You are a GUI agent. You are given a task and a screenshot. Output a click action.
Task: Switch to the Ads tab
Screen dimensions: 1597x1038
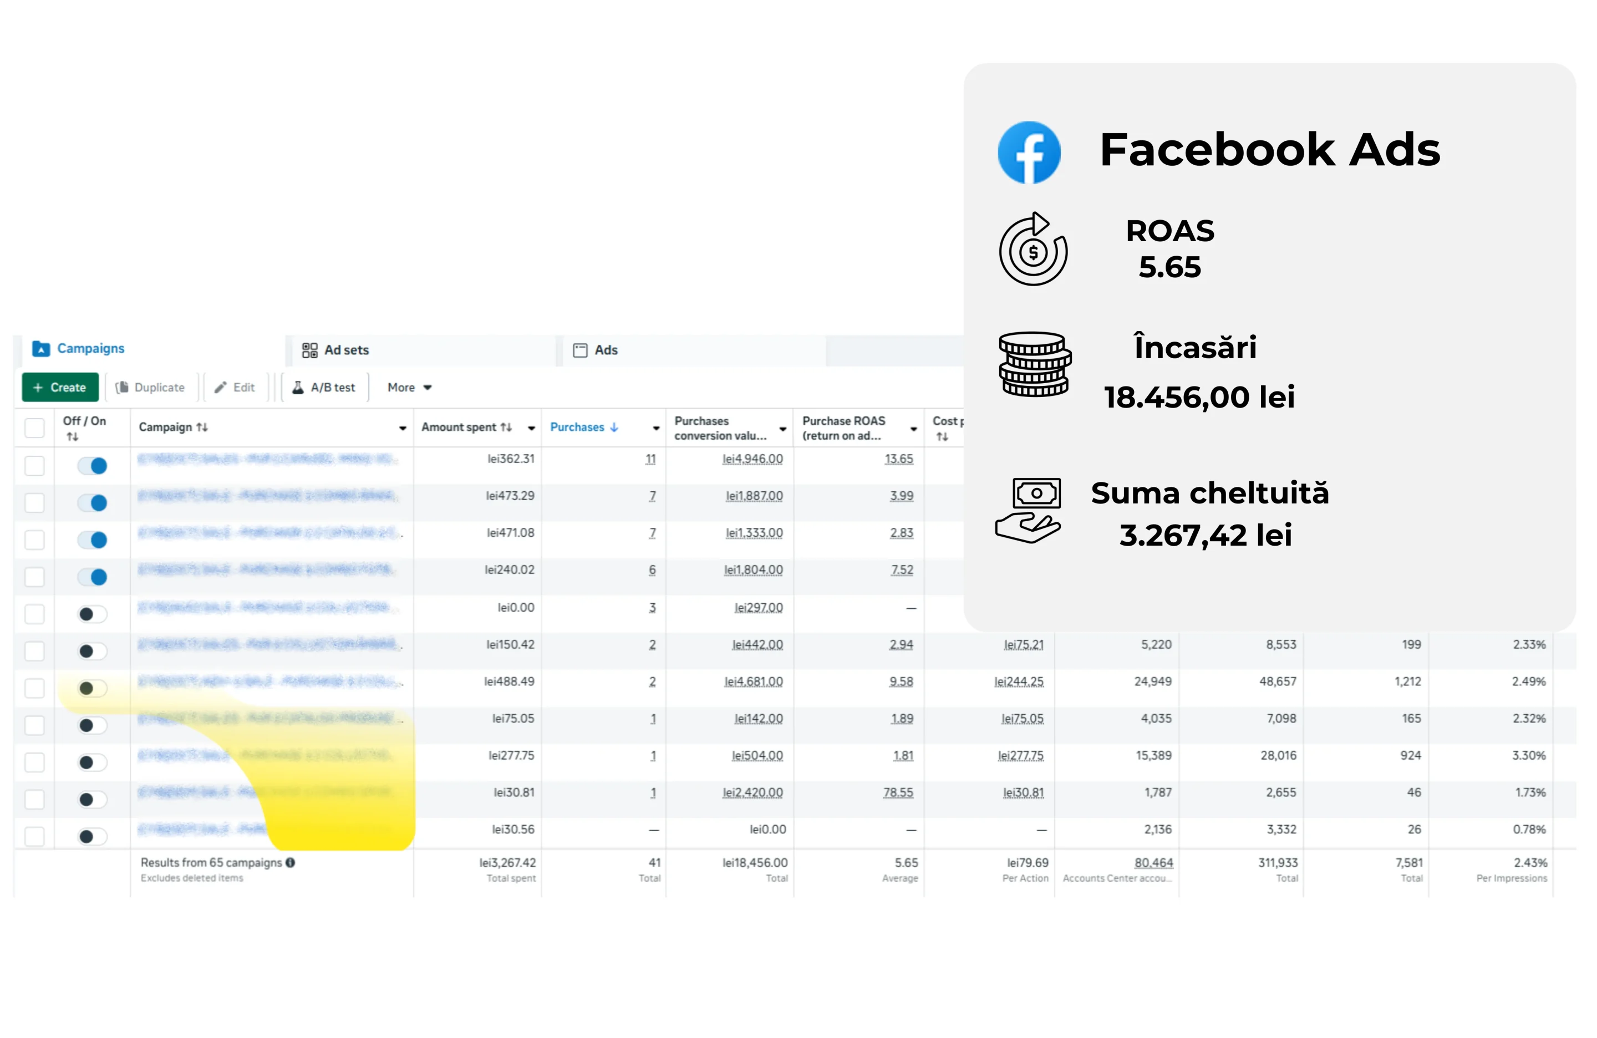coord(604,349)
